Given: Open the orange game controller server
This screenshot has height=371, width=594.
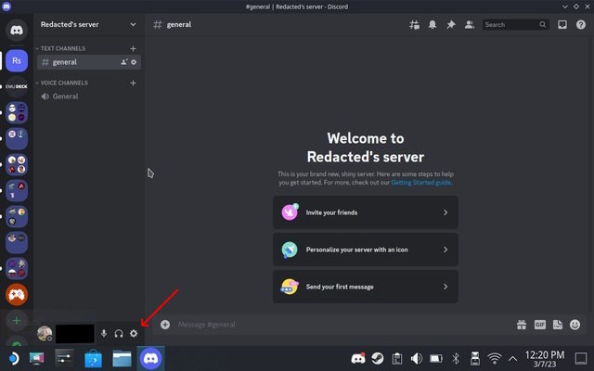Looking at the screenshot, I should 17,294.
